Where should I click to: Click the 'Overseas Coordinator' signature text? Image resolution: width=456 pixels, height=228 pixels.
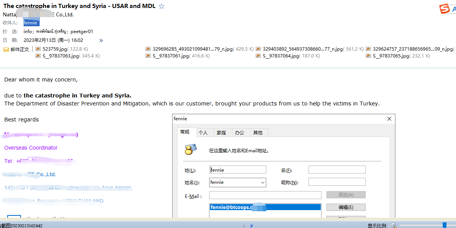click(x=31, y=148)
